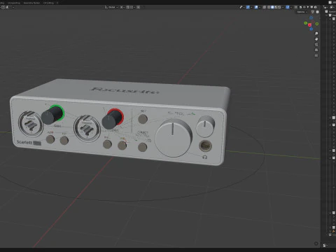Switch to Wireframe viewport shading
336x252 pixels.
[269, 7]
